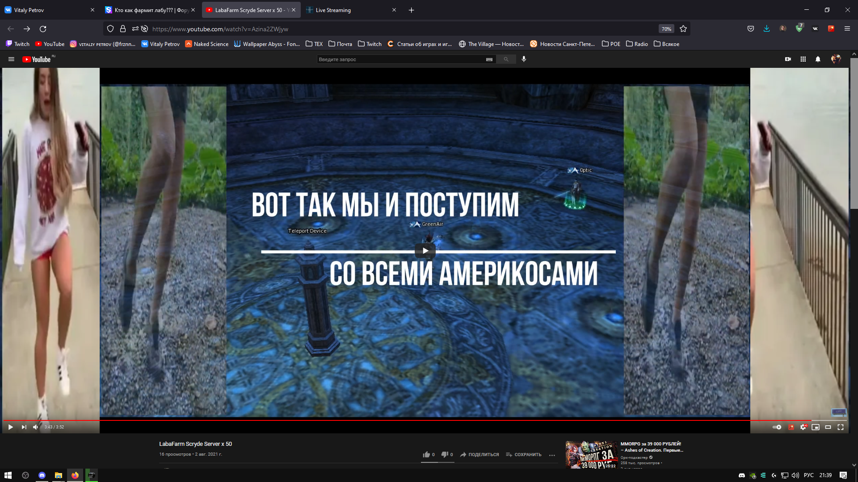Switch to theater mode view
The width and height of the screenshot is (858, 482).
(x=828, y=427)
